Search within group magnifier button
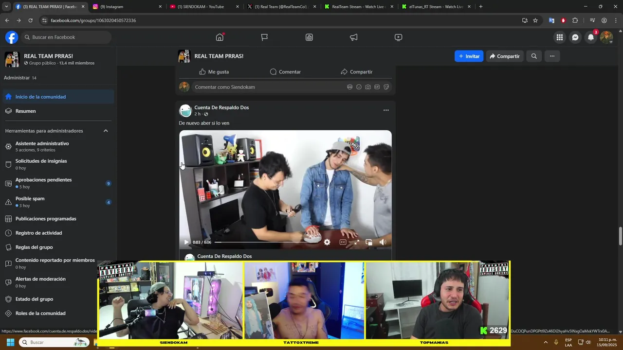 click(534, 56)
